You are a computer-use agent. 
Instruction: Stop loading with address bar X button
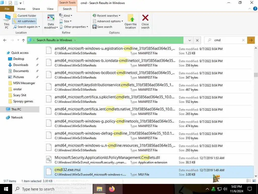[197, 40]
